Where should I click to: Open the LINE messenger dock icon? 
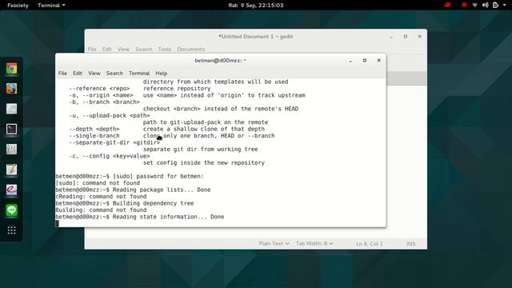[x=11, y=210]
